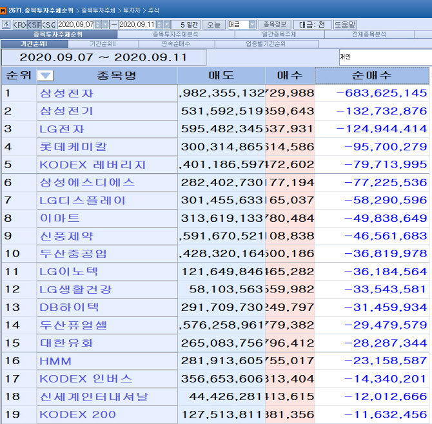The height and width of the screenshot is (424, 432).
Task: Open the 연속순매수 sub-tab
Action: [x=176, y=44]
